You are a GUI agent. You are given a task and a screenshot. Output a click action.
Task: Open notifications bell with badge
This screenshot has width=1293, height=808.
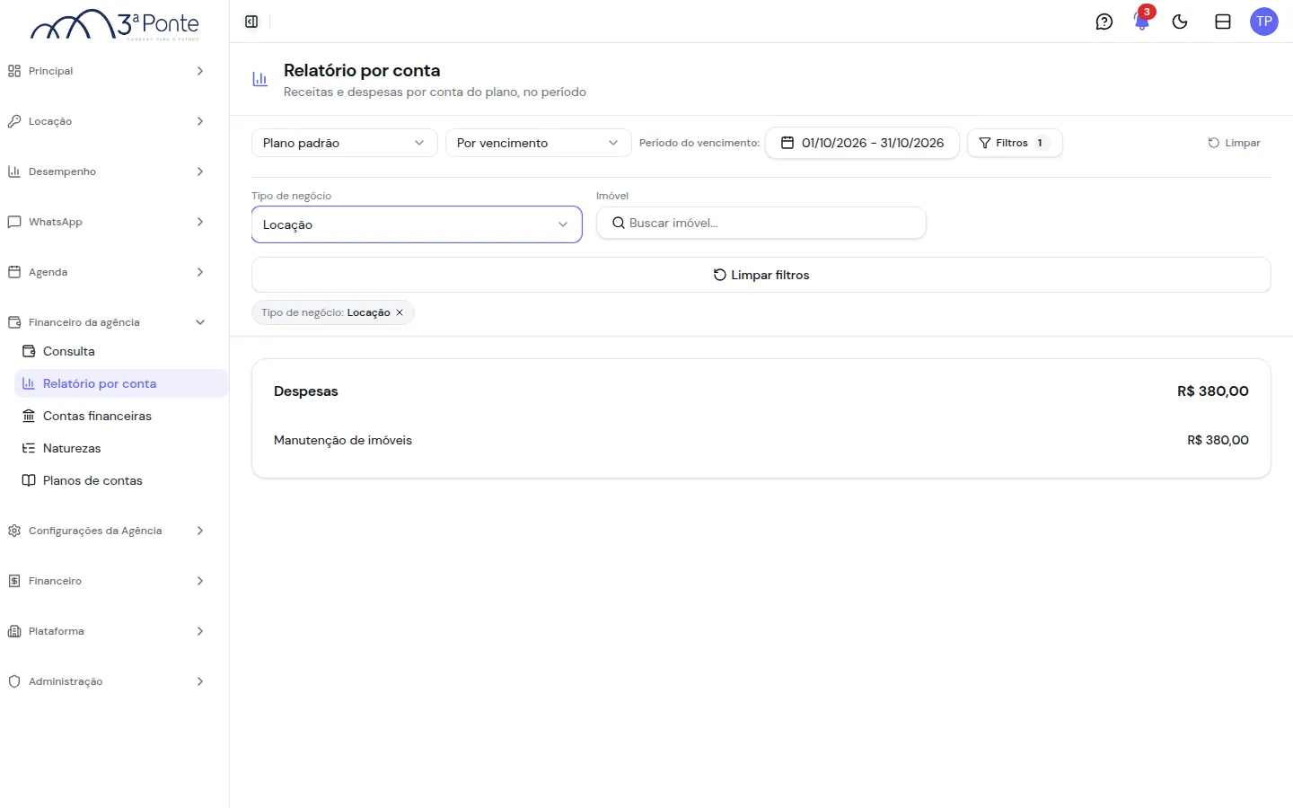coord(1142,21)
